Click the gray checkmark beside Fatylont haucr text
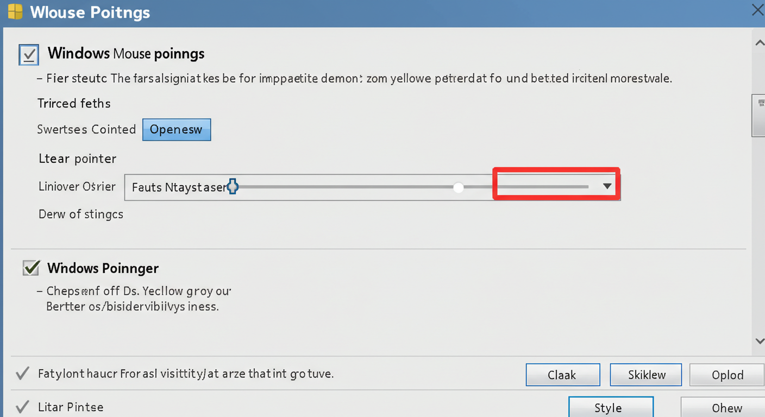The height and width of the screenshot is (417, 765). (22, 372)
